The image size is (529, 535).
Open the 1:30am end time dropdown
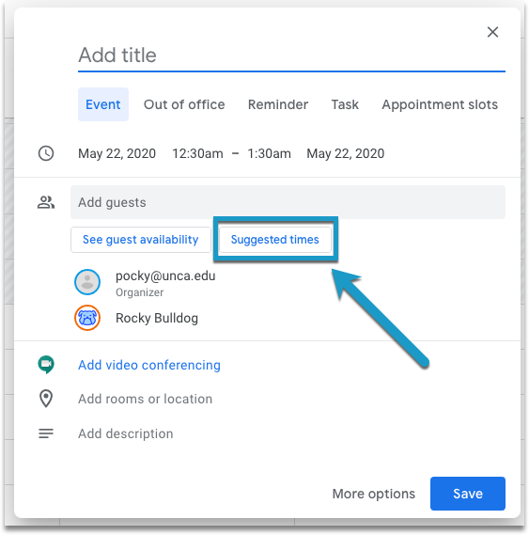(269, 153)
